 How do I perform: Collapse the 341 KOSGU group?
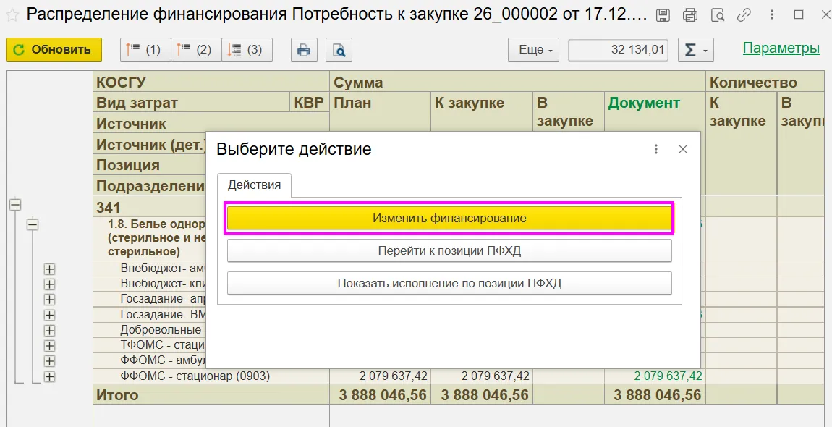tap(15, 204)
